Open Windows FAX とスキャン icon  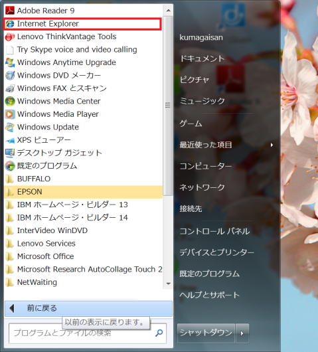[10, 88]
